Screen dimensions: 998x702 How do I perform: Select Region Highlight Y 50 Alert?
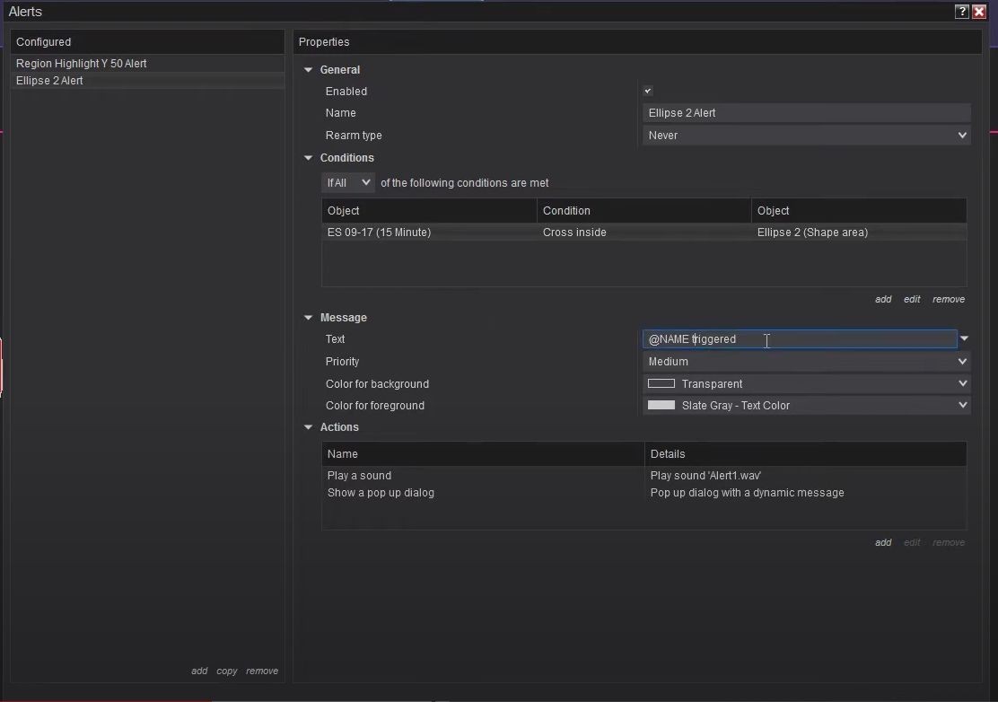pos(82,64)
